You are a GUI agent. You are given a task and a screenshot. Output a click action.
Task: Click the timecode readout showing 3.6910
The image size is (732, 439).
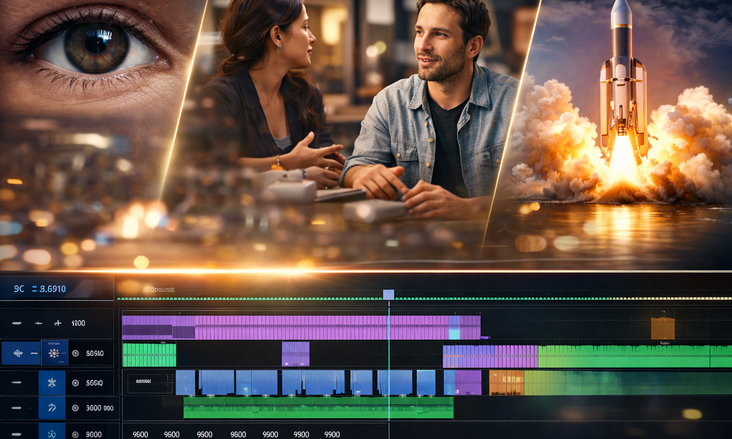(x=52, y=288)
